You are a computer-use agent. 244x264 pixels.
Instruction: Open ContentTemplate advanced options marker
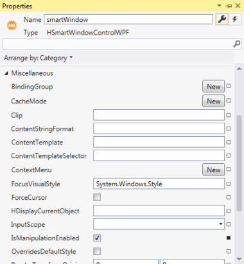pos(229,142)
